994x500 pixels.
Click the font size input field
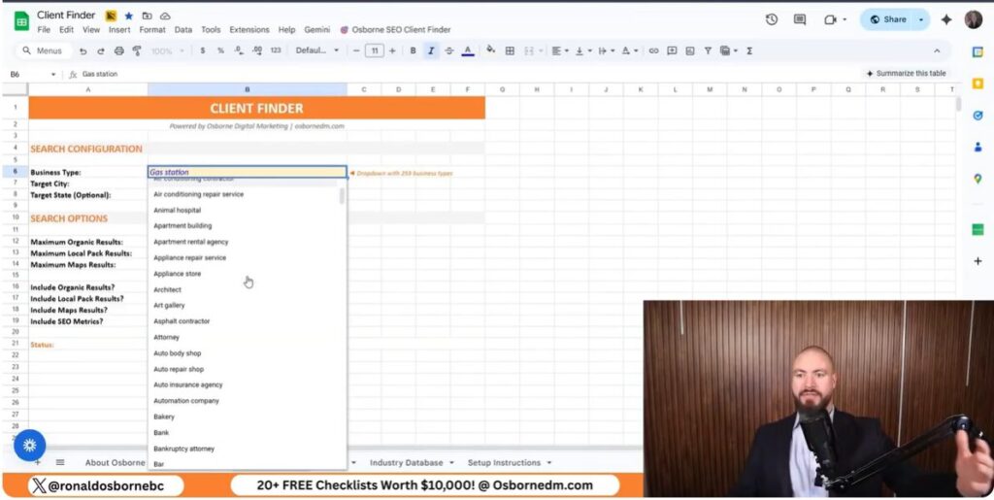point(375,50)
